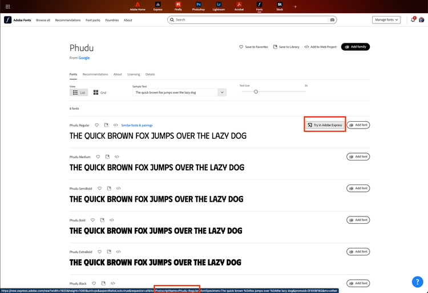The height and width of the screenshot is (293, 428).
Task: Open visual search camera icon
Action: (x=332, y=19)
